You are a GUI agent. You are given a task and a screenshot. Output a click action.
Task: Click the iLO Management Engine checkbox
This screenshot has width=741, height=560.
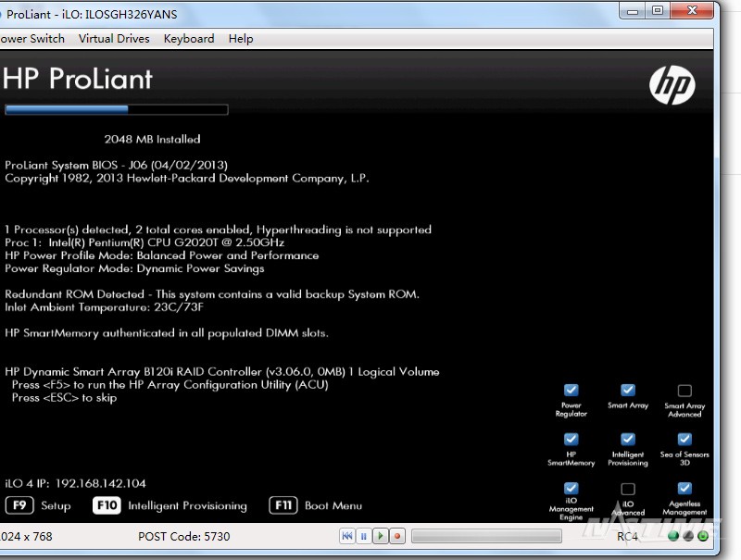pyautogui.click(x=571, y=488)
